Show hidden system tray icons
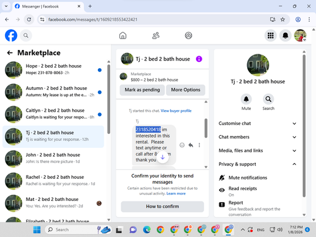The image size is (316, 237). pyautogui.click(x=243, y=229)
